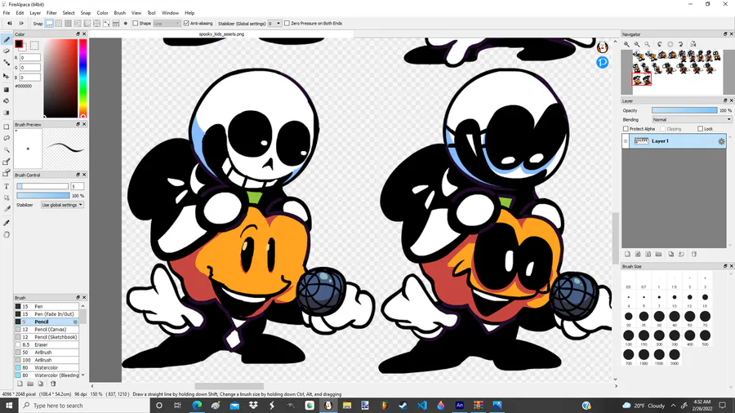Image resolution: width=735 pixels, height=413 pixels.
Task: Select the Bucket fill tool
Action: pyautogui.click(x=7, y=100)
